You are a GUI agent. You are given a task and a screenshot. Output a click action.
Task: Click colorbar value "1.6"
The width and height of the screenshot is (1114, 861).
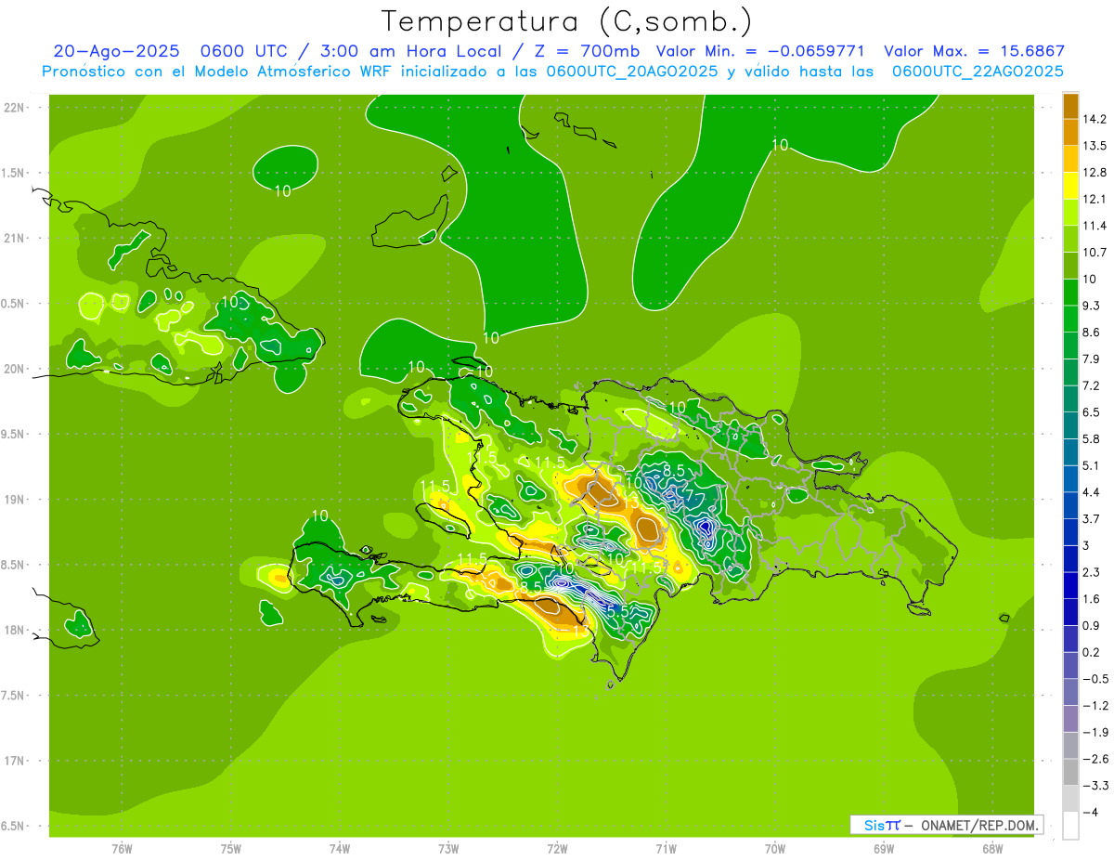(x=1092, y=599)
